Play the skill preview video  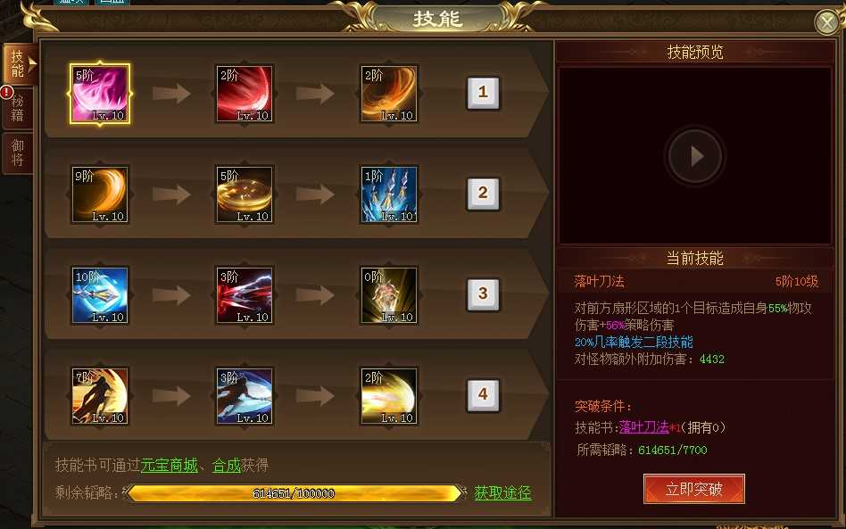(695, 156)
